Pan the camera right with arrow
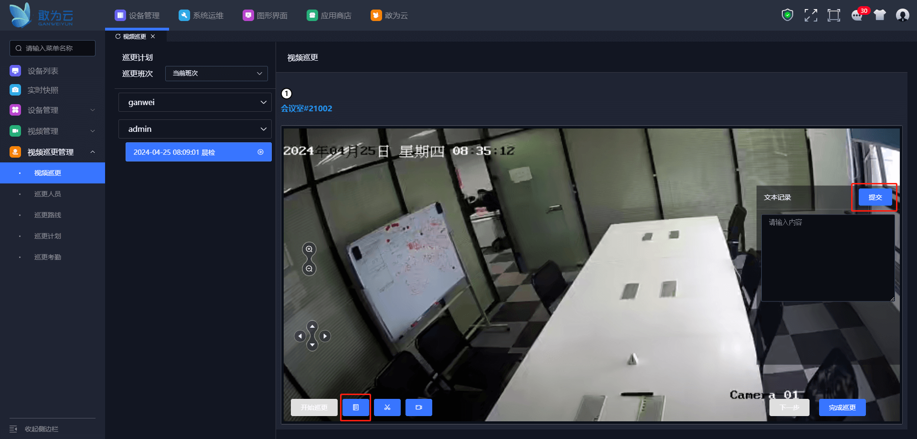The height and width of the screenshot is (439, 917). (325, 336)
